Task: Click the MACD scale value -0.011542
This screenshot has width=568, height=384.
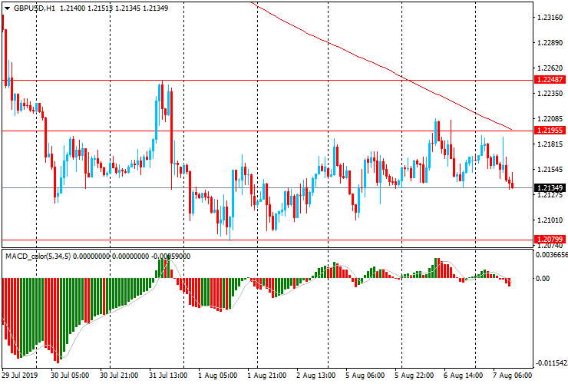Action: (552, 363)
